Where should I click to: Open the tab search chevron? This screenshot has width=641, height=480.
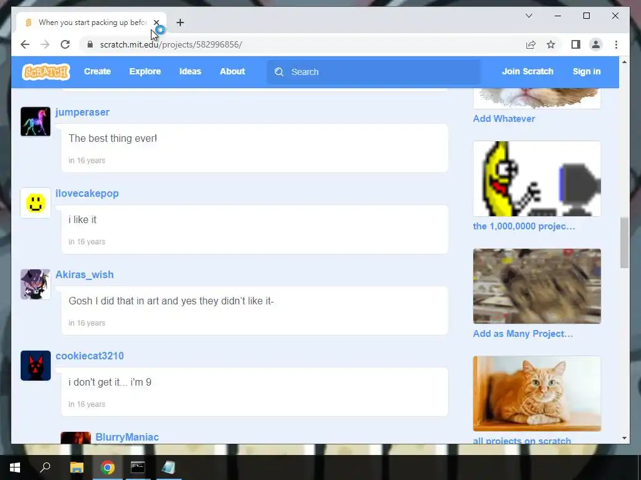click(x=528, y=16)
